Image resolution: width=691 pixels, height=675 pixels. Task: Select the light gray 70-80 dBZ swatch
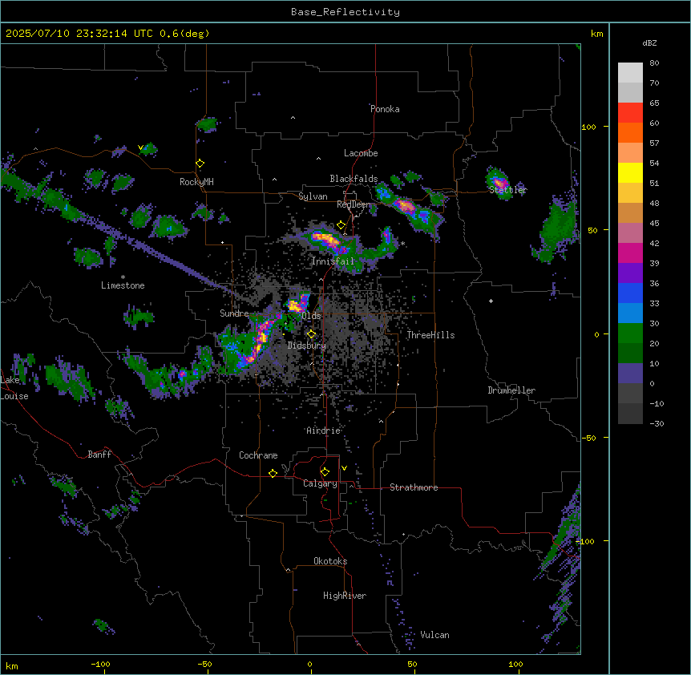pos(630,73)
